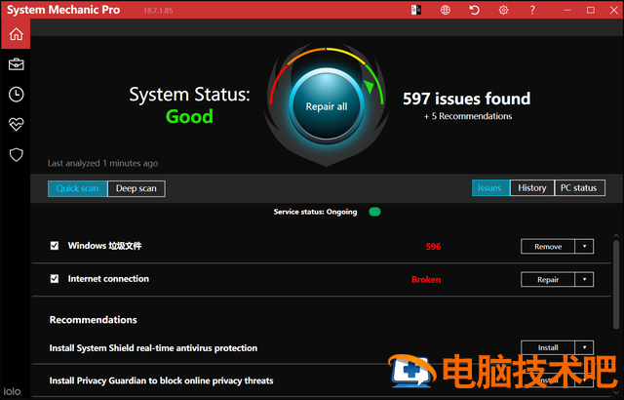Click the round Repair all button
Viewport: 624px width, 400px height.
pyautogui.click(x=327, y=106)
